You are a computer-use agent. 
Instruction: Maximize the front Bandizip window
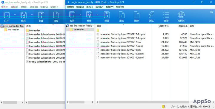coord(202,2)
